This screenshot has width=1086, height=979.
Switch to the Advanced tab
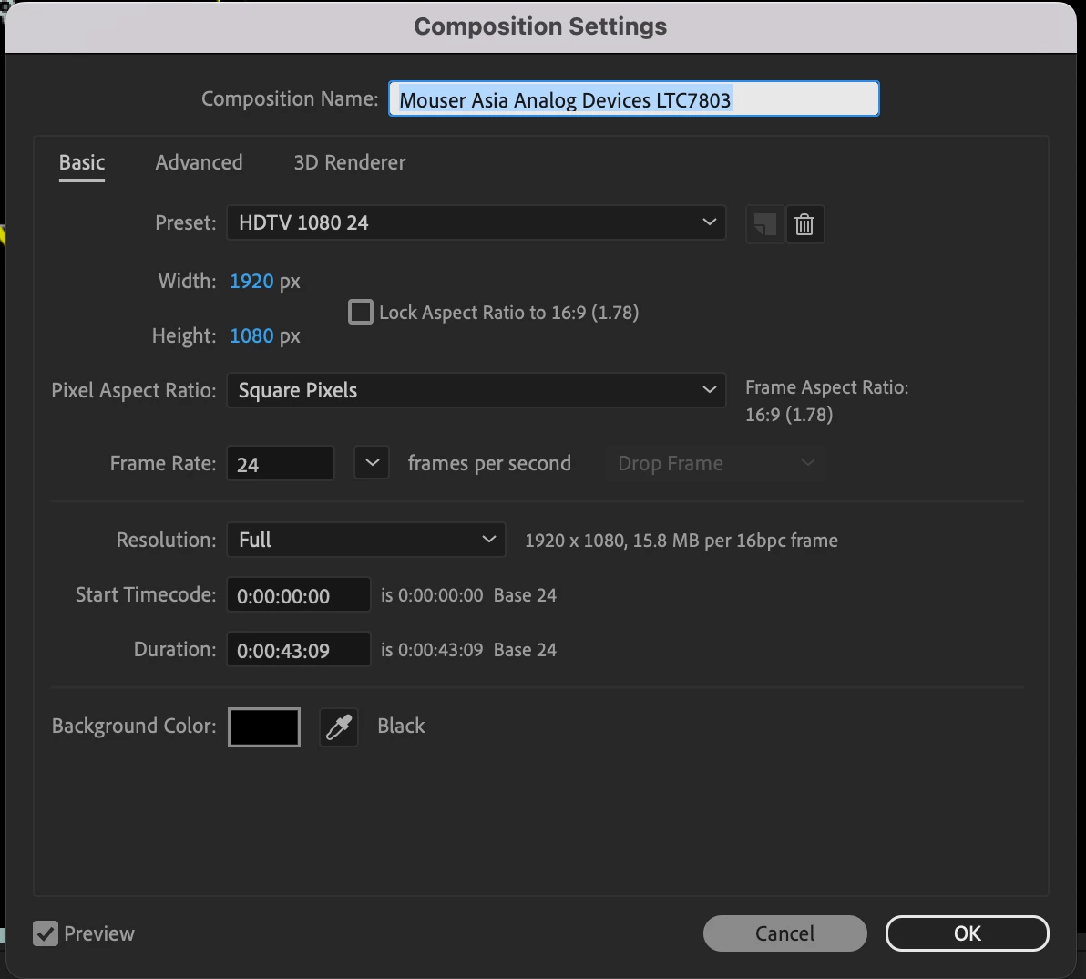199,163
